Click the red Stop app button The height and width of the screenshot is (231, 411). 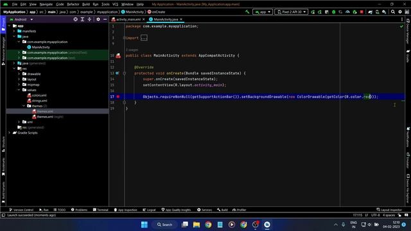pyautogui.click(x=362, y=12)
